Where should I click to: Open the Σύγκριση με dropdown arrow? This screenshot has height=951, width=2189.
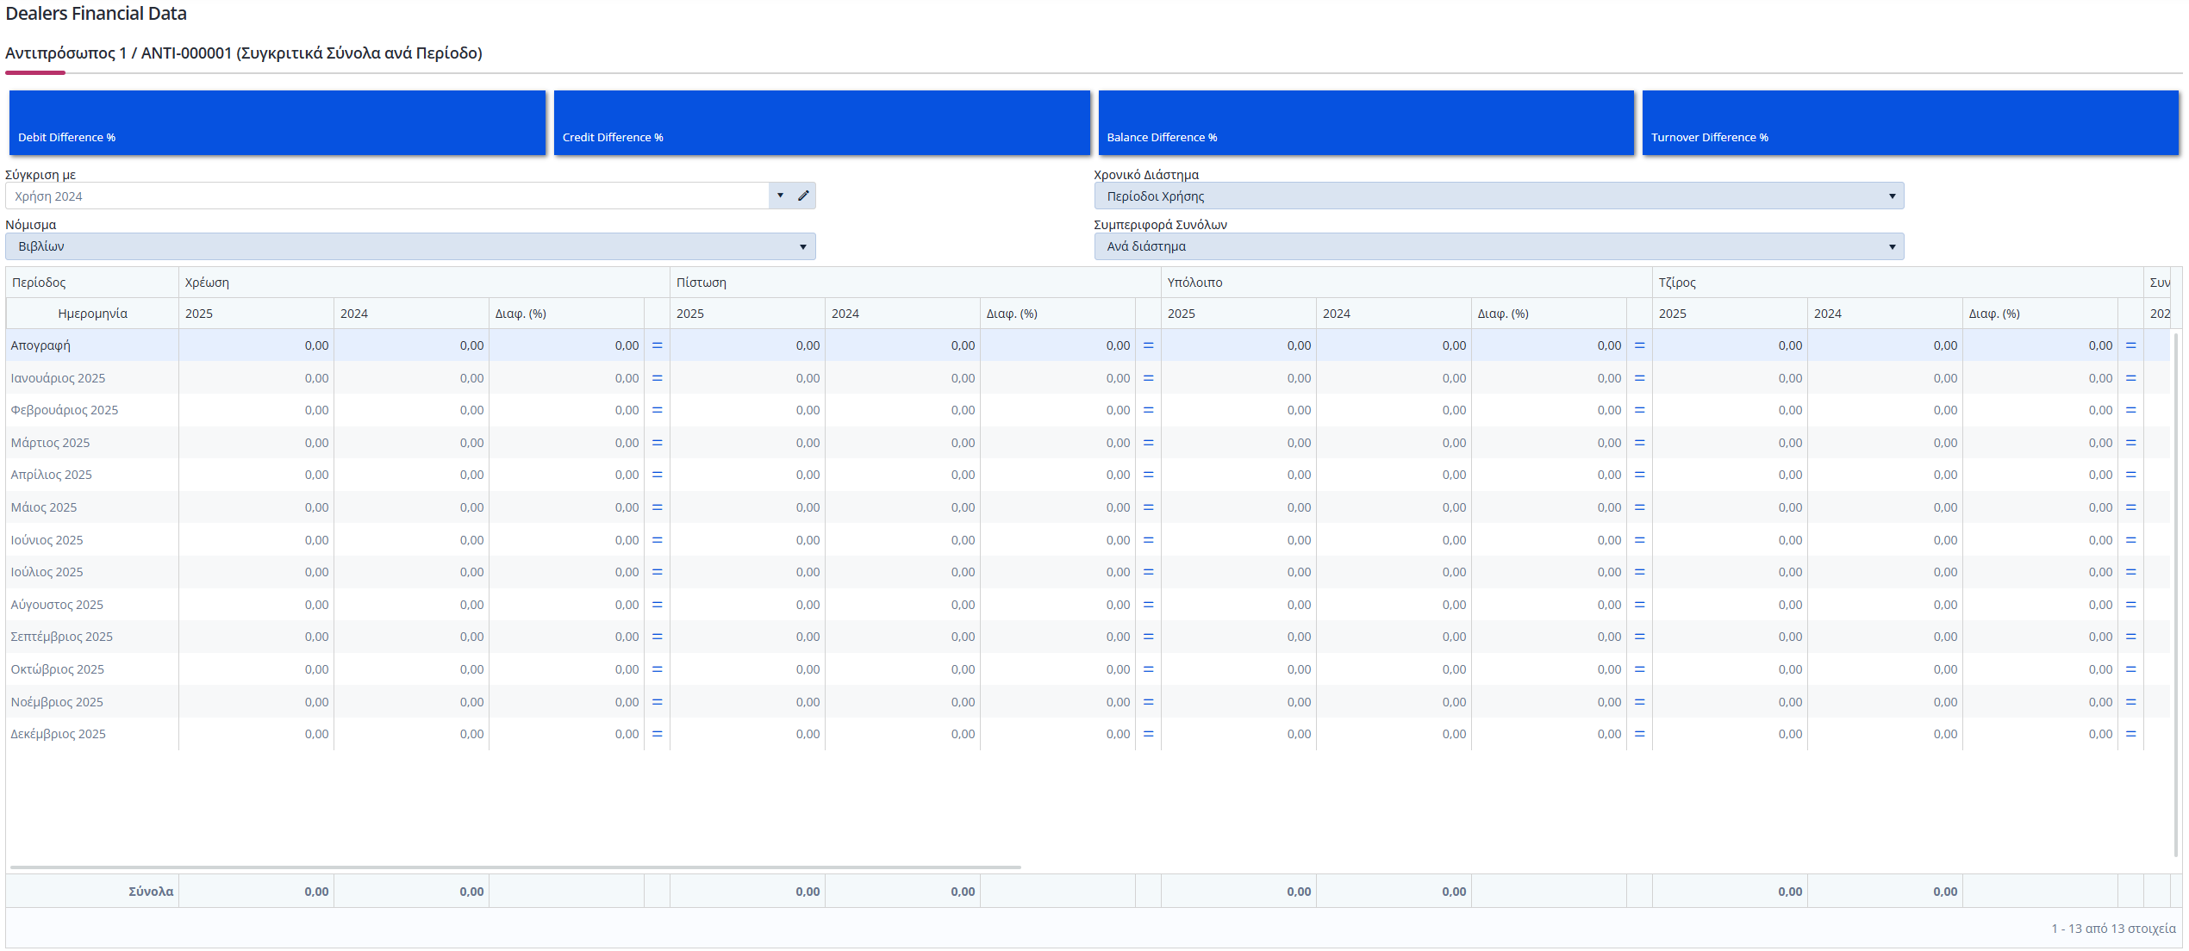point(780,196)
